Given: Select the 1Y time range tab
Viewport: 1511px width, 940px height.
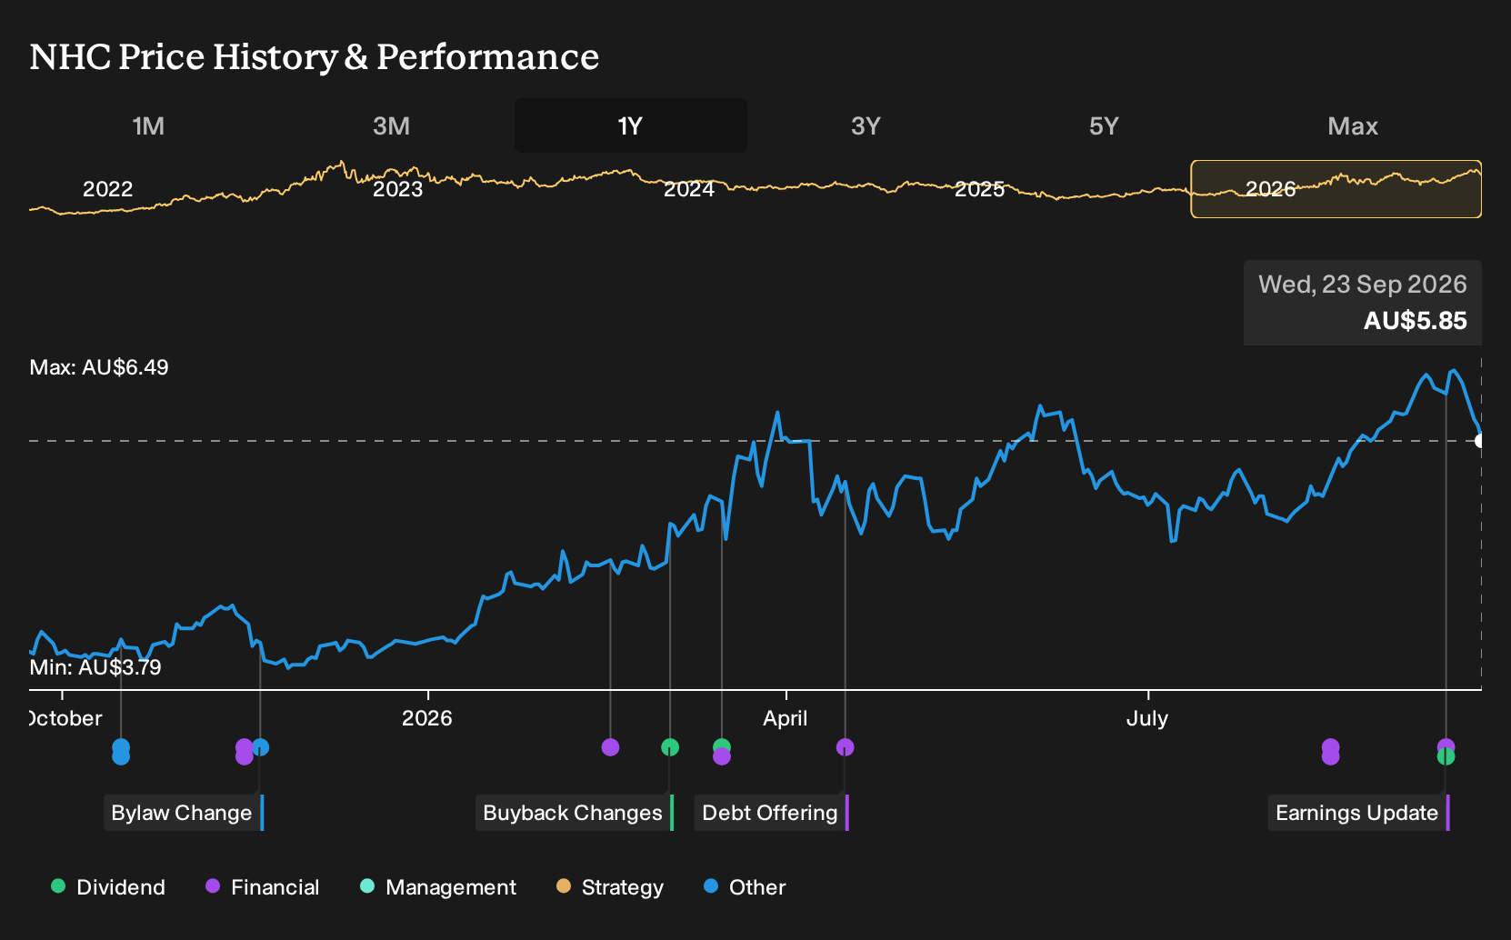Looking at the screenshot, I should (x=630, y=125).
